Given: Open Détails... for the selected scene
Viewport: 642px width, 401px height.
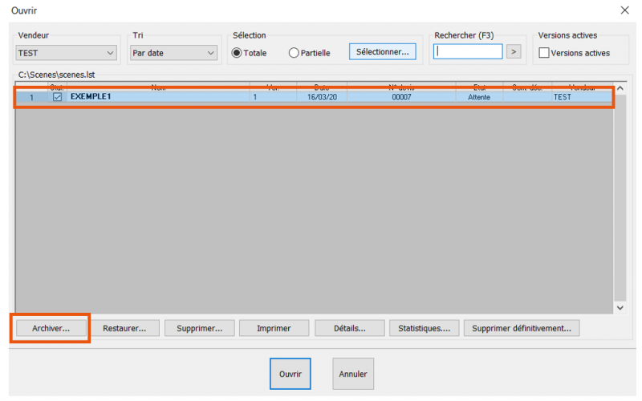Looking at the screenshot, I should [350, 328].
